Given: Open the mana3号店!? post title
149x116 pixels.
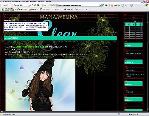Looking at the screenshot, I should pos(11,38).
